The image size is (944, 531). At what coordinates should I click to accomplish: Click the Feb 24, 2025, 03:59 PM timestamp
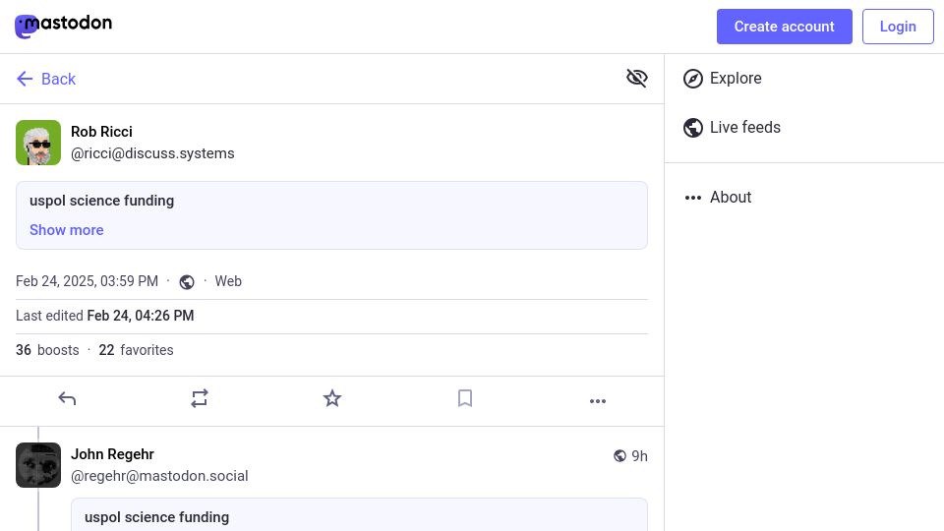[87, 281]
